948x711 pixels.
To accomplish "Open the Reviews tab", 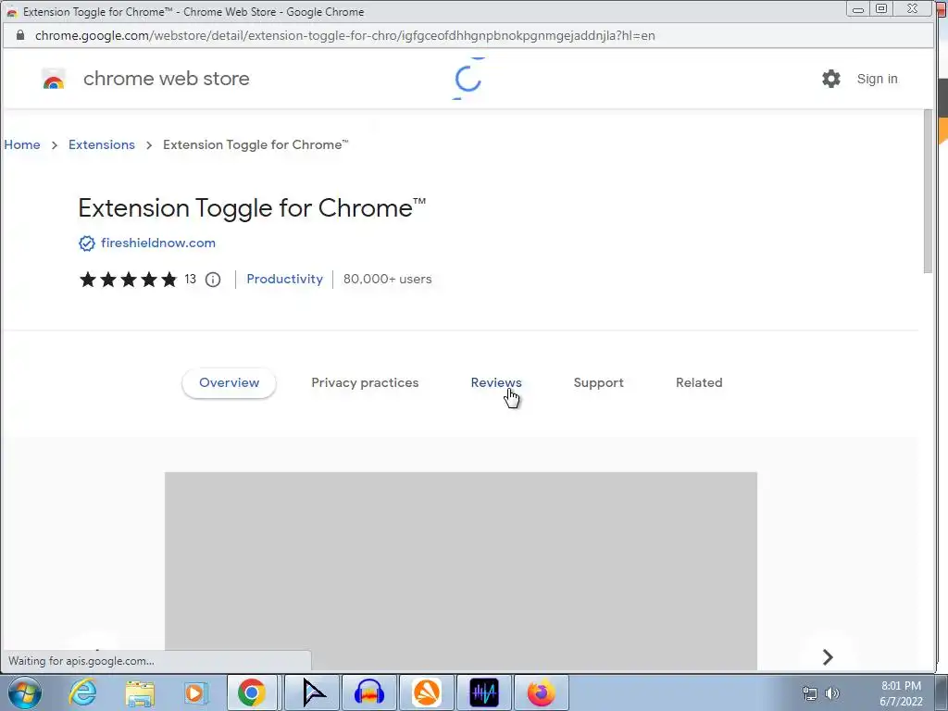I will click(496, 382).
